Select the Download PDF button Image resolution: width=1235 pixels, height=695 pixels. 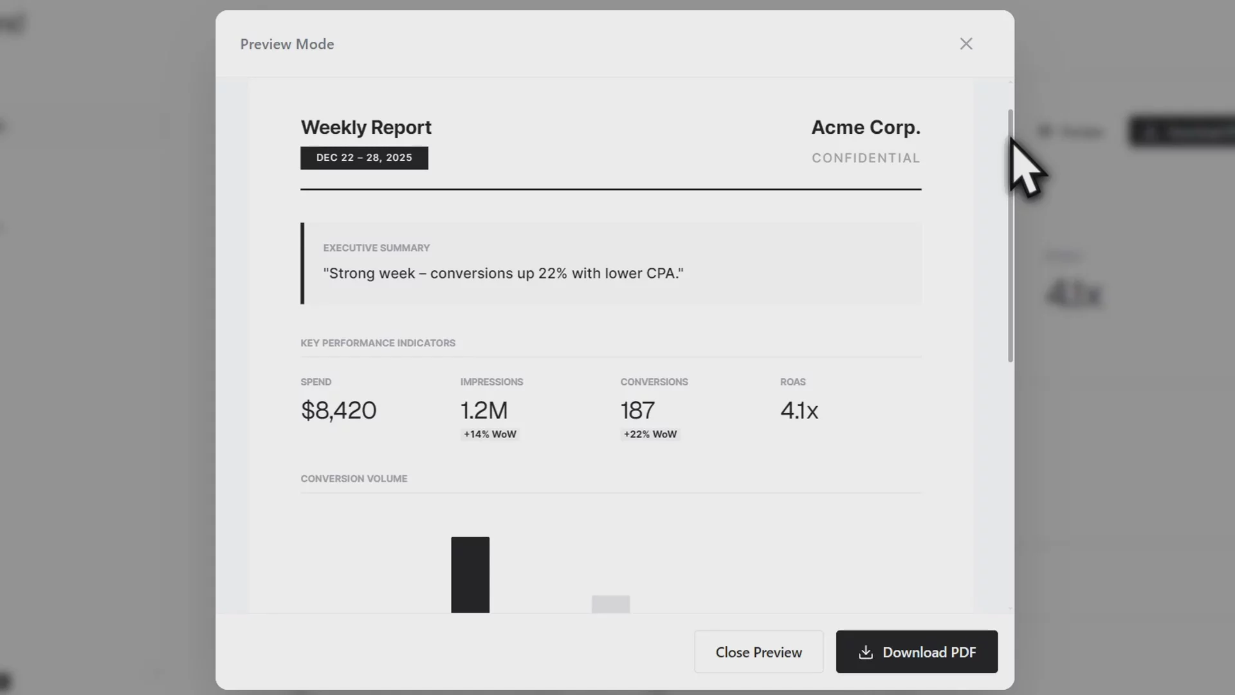(916, 652)
